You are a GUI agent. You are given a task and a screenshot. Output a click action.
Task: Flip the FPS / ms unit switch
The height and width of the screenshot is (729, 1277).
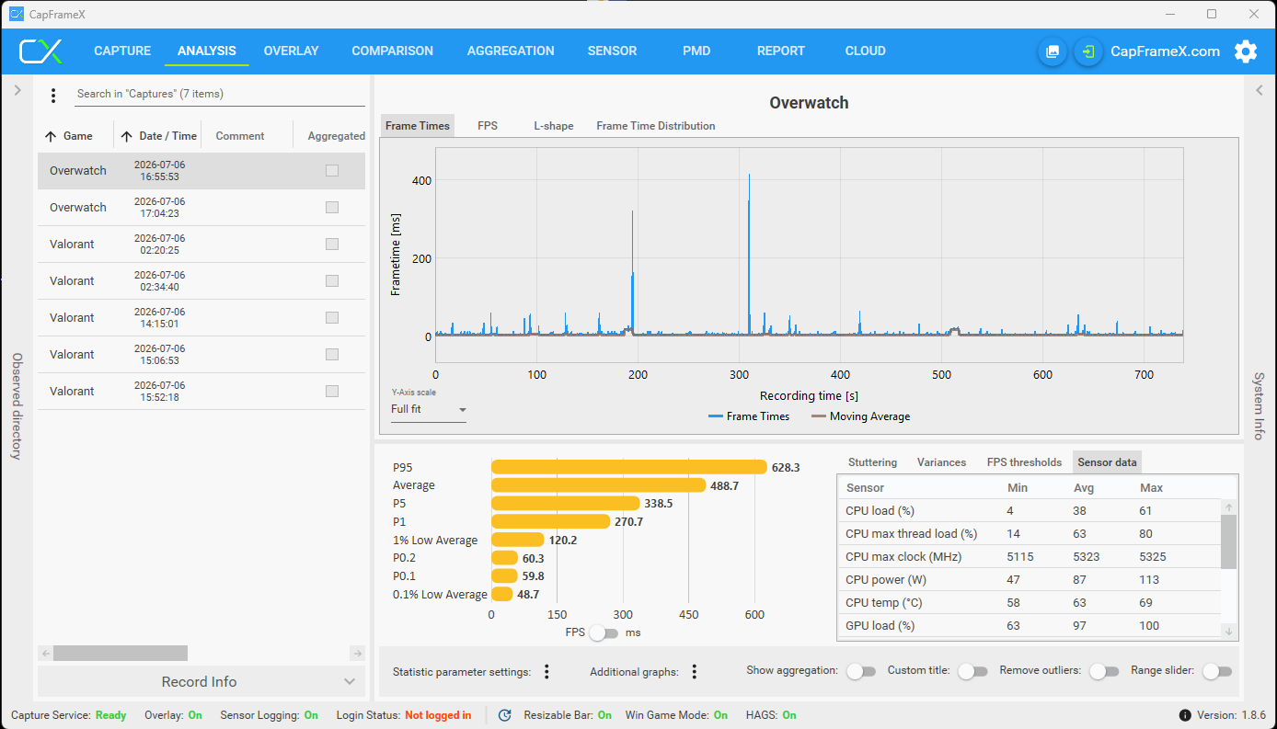[604, 632]
